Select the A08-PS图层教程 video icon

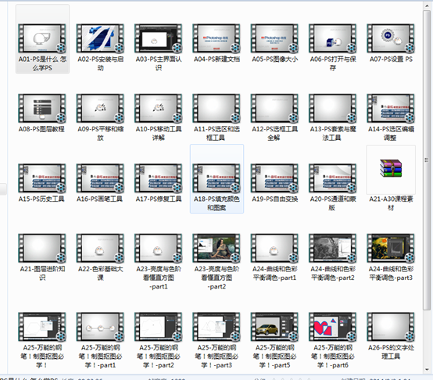(x=42, y=108)
